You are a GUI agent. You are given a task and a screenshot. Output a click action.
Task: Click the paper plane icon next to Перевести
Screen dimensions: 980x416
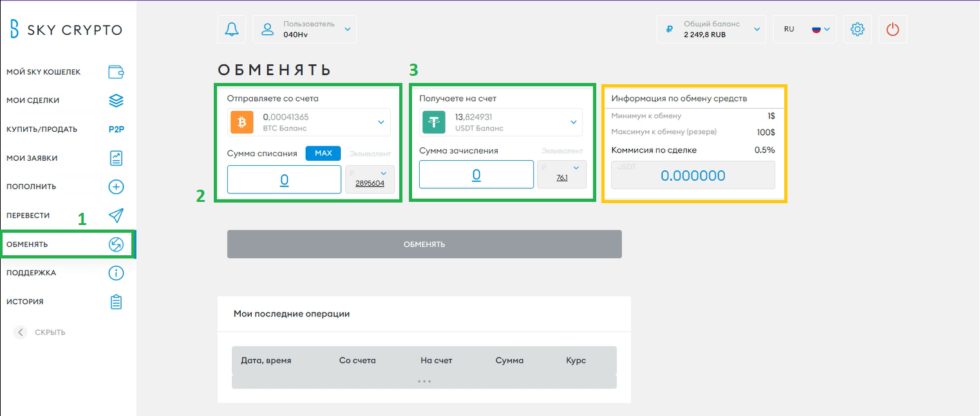click(x=116, y=215)
